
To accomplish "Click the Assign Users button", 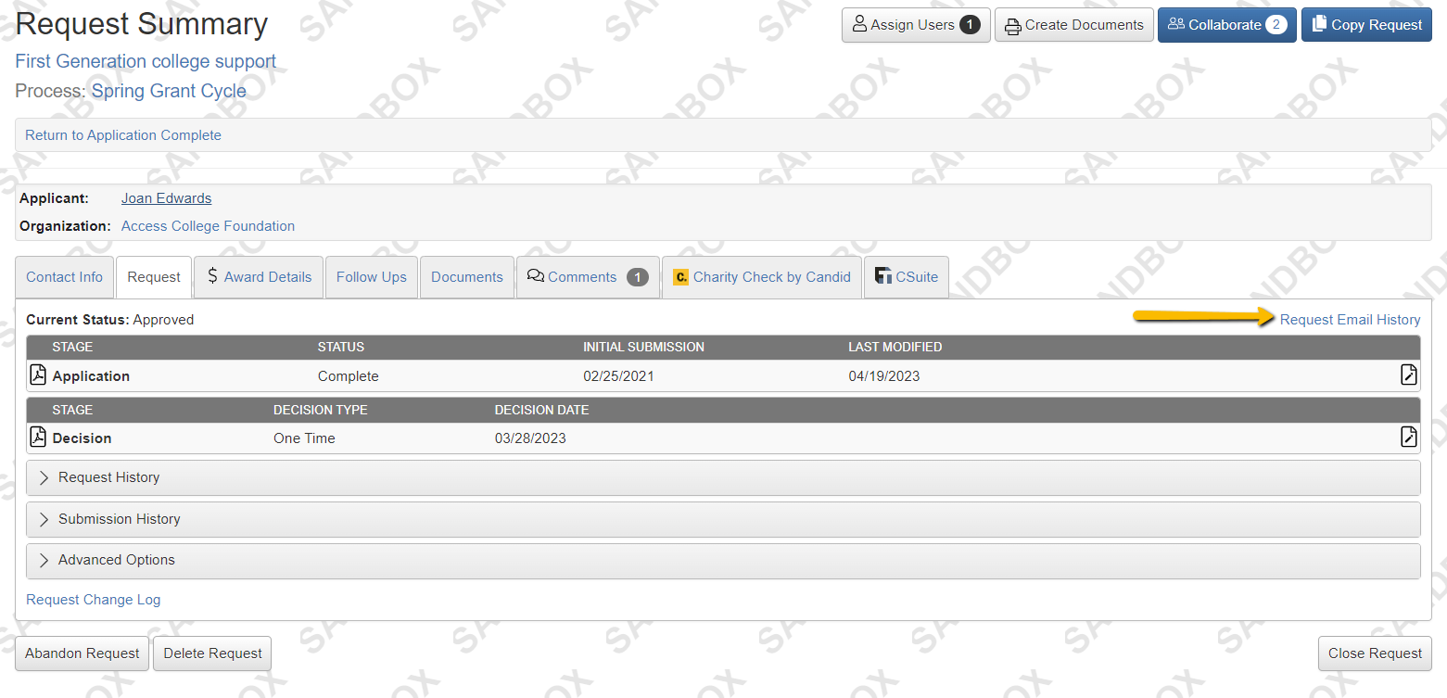I will pyautogui.click(x=916, y=25).
